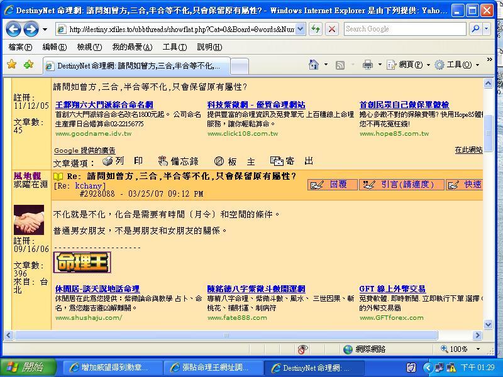The image size is (503, 377).
Task: Click the search magnifier icon
Action: tap(476, 29)
